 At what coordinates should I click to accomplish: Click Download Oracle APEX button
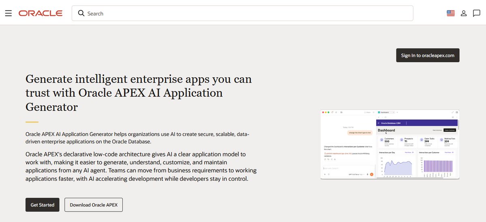(94, 205)
